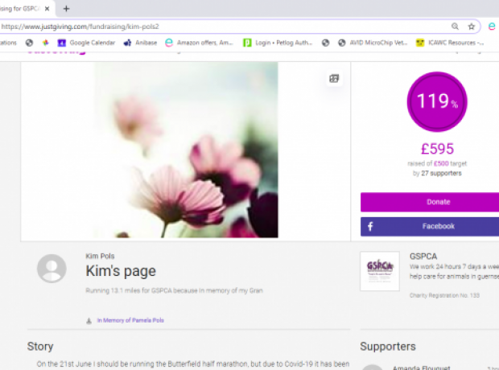
Task: Click the GSPCA charity logo thumbnail
Action: point(380,271)
